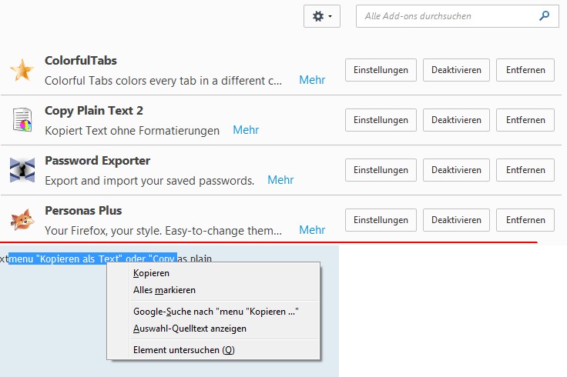567x377 pixels.
Task: Select 'Alles markieren' in context menu
Action: point(164,290)
